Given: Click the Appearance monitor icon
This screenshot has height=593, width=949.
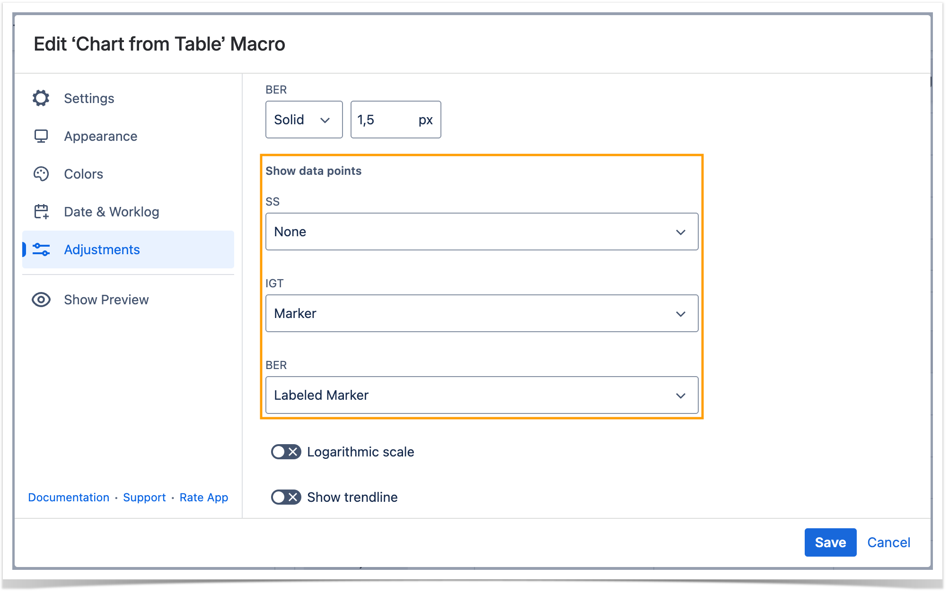Looking at the screenshot, I should click(x=41, y=136).
